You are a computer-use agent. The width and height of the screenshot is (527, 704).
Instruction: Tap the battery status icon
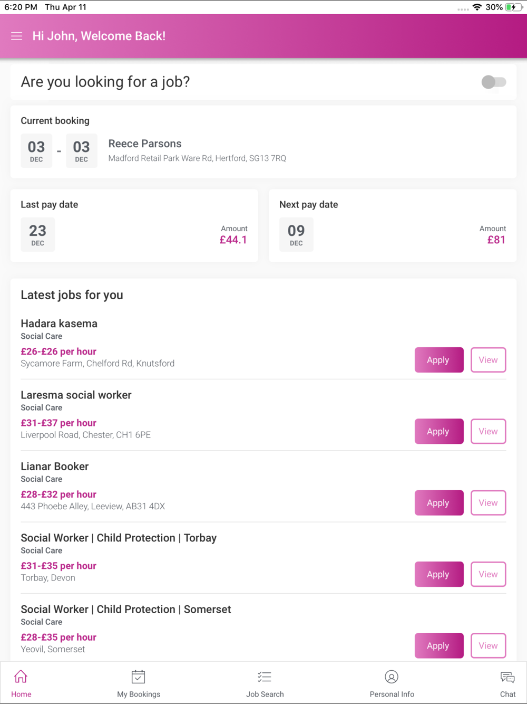pyautogui.click(x=514, y=7)
